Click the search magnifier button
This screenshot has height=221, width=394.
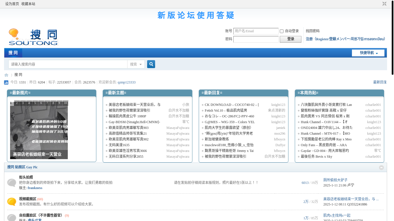point(151,64)
